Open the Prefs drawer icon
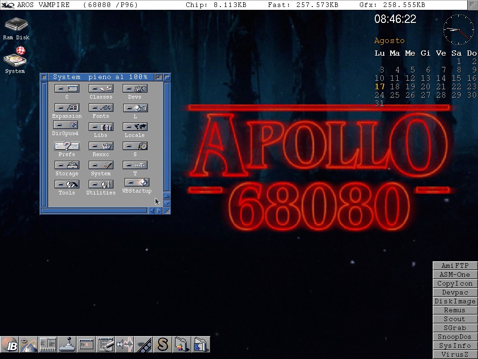This screenshot has width=478, height=359. (67, 146)
